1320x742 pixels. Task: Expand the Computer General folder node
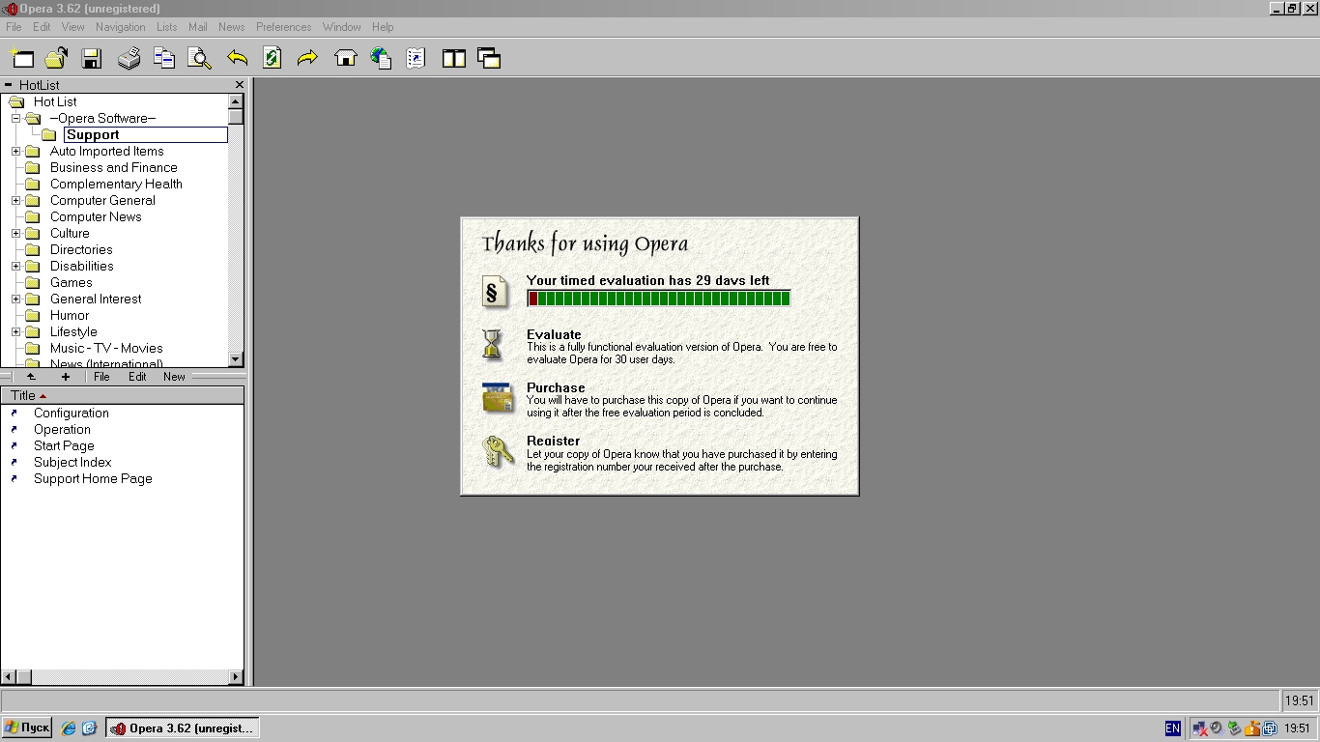pyautogui.click(x=15, y=201)
